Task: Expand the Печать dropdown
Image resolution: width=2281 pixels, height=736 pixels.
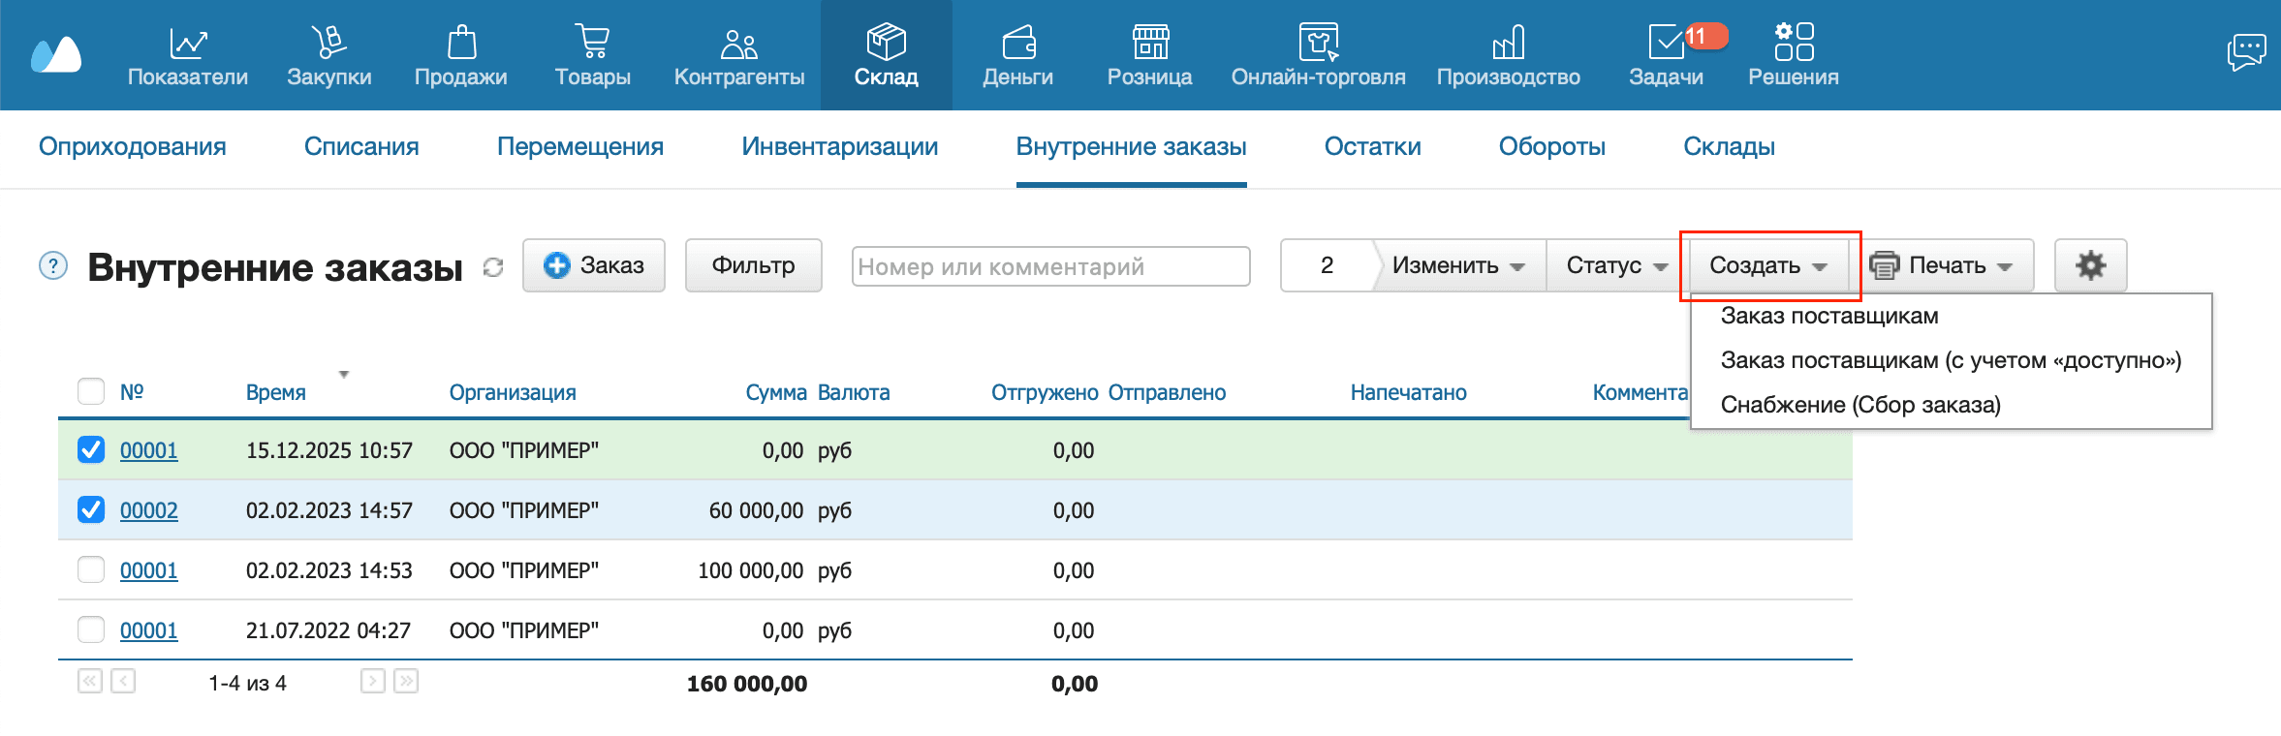Action: (1941, 265)
